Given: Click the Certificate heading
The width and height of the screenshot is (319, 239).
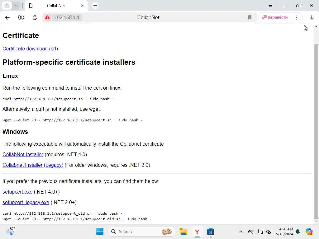Looking at the screenshot, I should [21, 35].
